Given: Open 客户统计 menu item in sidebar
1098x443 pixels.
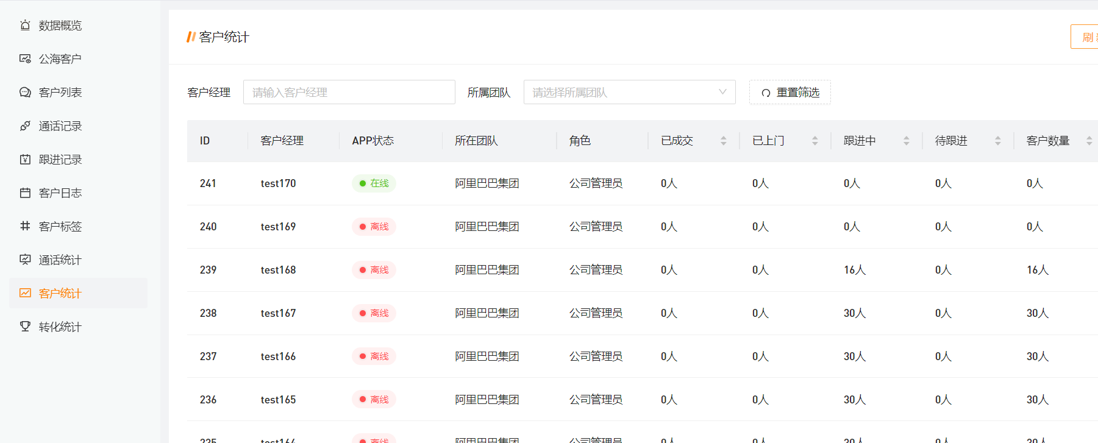Looking at the screenshot, I should [60, 294].
